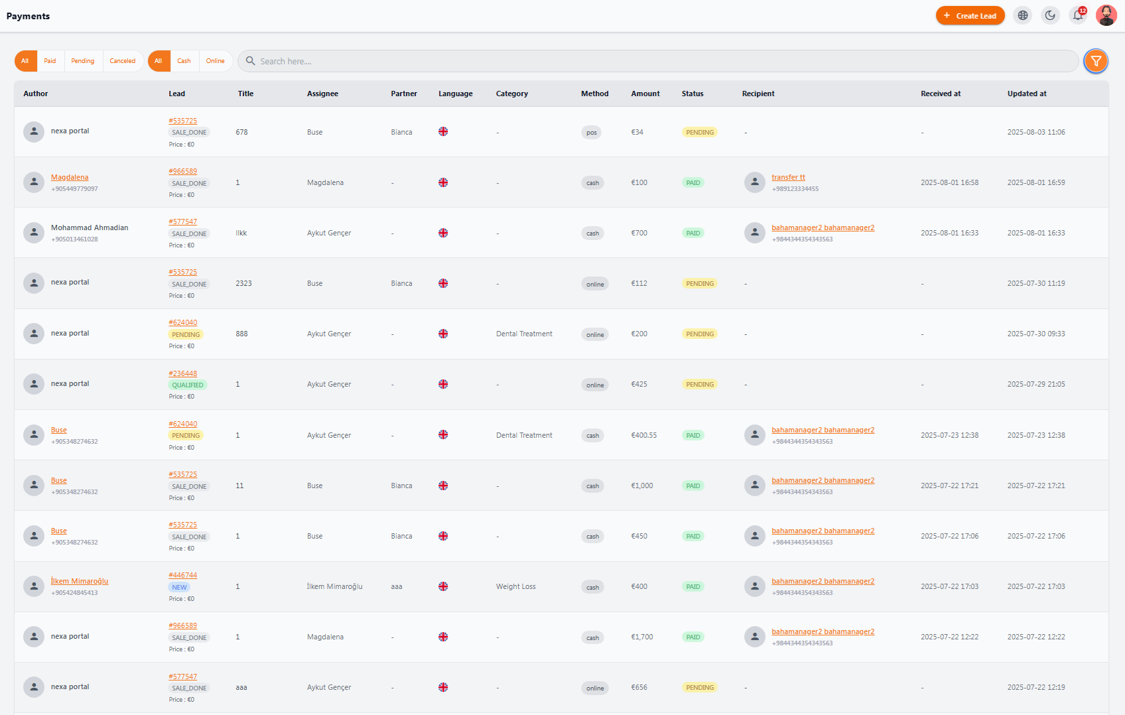
Task: Filter payments by Paid status
Action: [x=50, y=61]
